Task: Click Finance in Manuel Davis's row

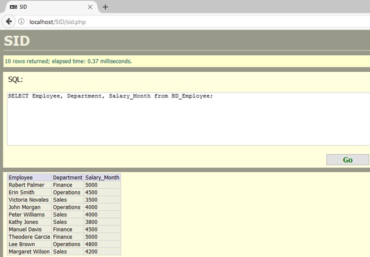Action: point(68,229)
